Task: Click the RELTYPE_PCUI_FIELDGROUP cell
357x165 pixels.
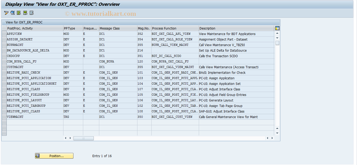Action: click(35, 95)
